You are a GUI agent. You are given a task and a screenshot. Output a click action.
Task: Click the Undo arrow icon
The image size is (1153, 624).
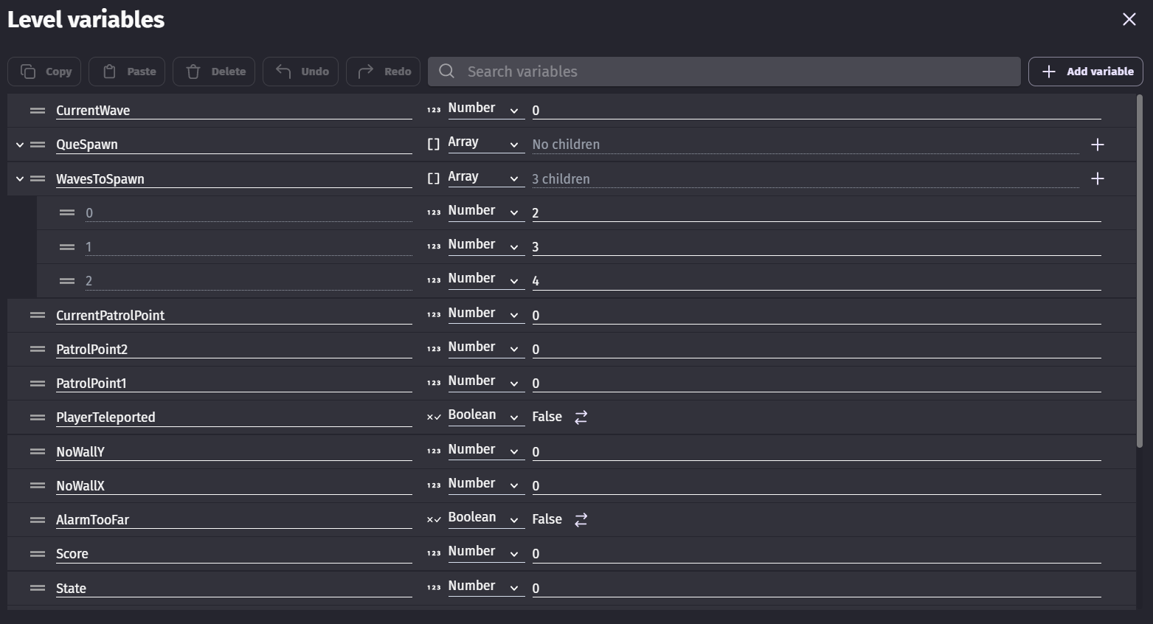(x=283, y=72)
